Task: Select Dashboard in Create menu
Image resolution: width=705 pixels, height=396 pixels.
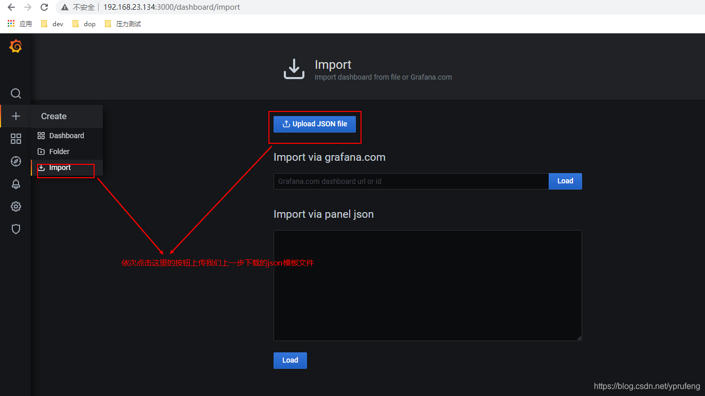Action: [67, 136]
